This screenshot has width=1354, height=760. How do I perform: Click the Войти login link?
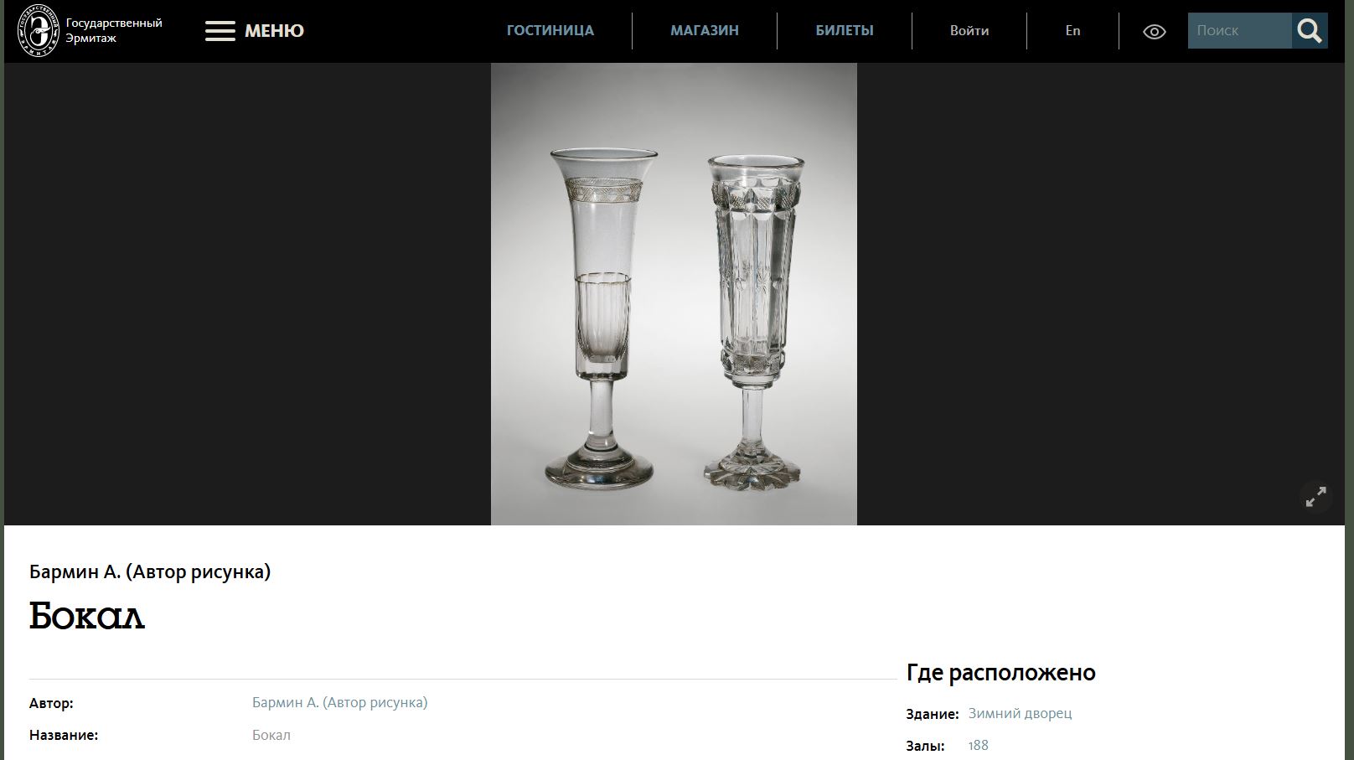[x=969, y=31]
